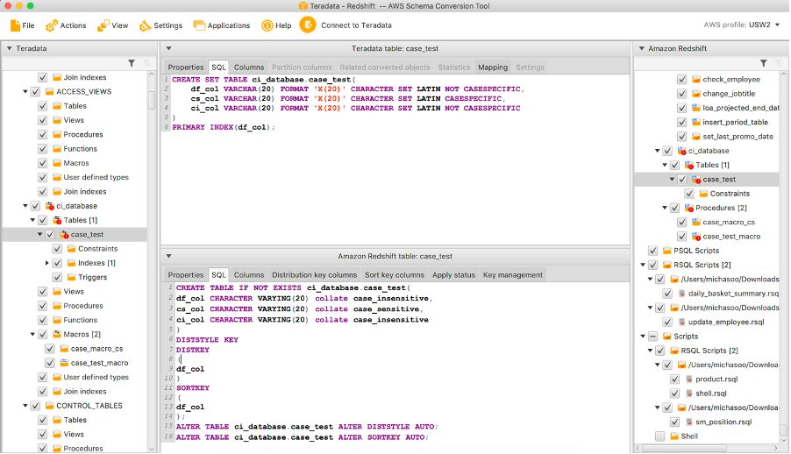Open the View menu icon
The height and width of the screenshot is (454, 791).
pyautogui.click(x=103, y=25)
